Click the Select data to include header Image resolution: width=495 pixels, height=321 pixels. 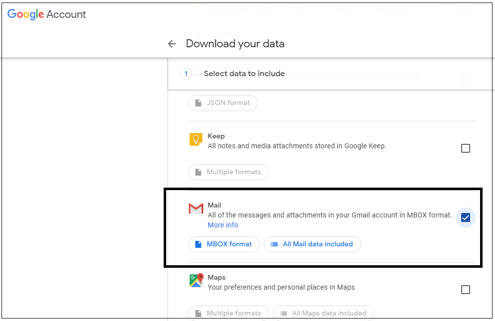click(x=244, y=74)
